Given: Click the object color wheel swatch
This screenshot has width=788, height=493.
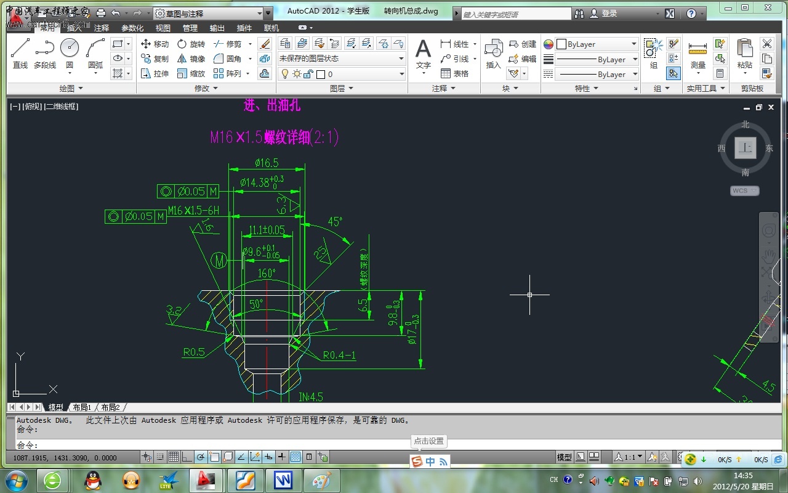Looking at the screenshot, I should coord(549,44).
